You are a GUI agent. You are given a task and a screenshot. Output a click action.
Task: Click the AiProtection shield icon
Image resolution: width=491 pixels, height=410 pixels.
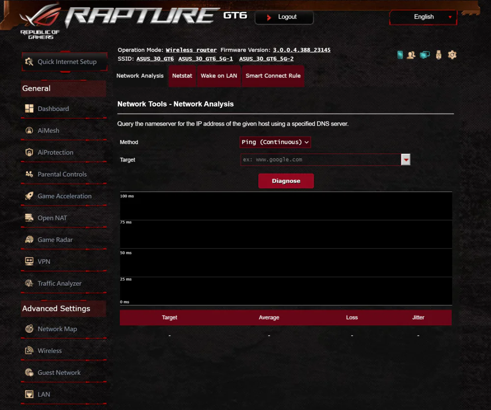coord(29,152)
